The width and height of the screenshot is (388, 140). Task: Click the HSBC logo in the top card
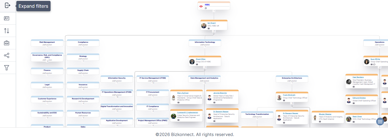tap(201, 6)
